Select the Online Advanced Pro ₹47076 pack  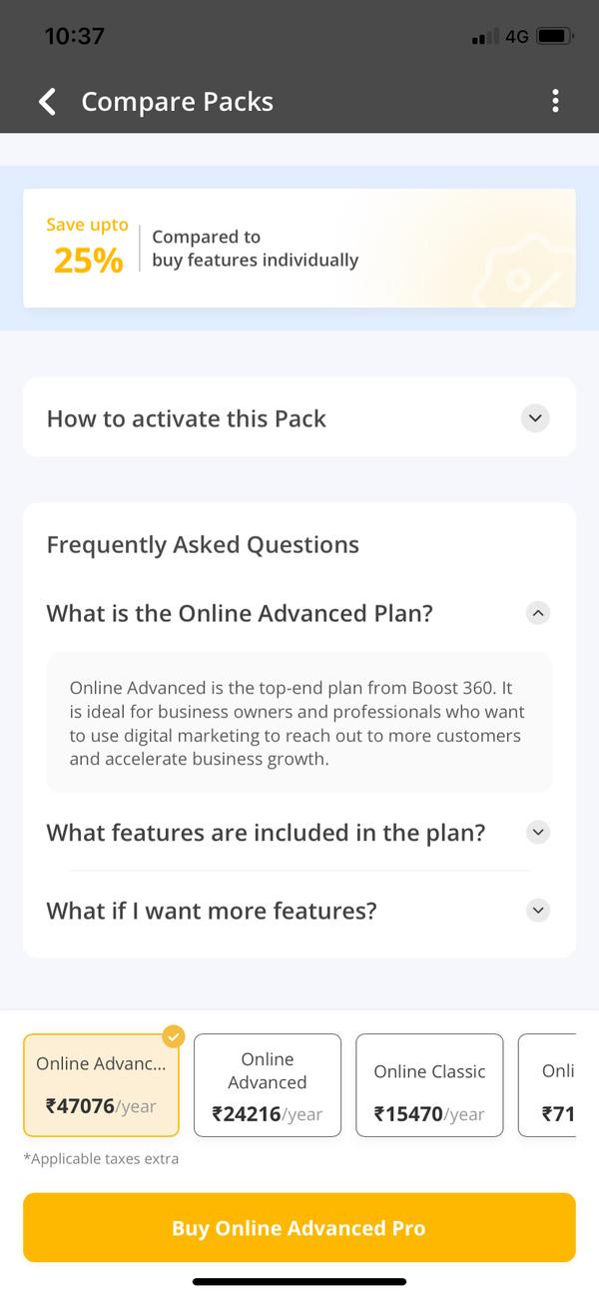101,1085
